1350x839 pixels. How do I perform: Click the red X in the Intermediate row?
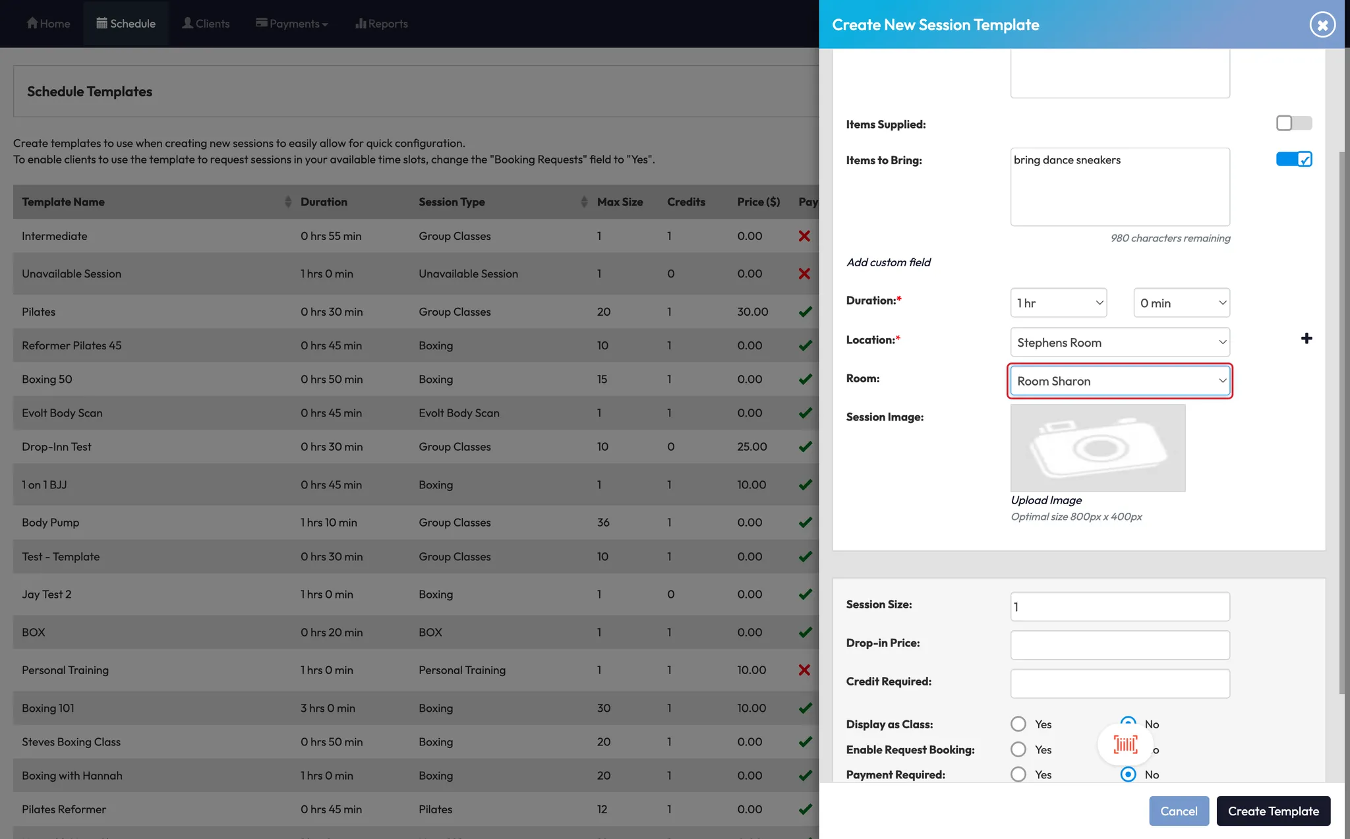[804, 236]
